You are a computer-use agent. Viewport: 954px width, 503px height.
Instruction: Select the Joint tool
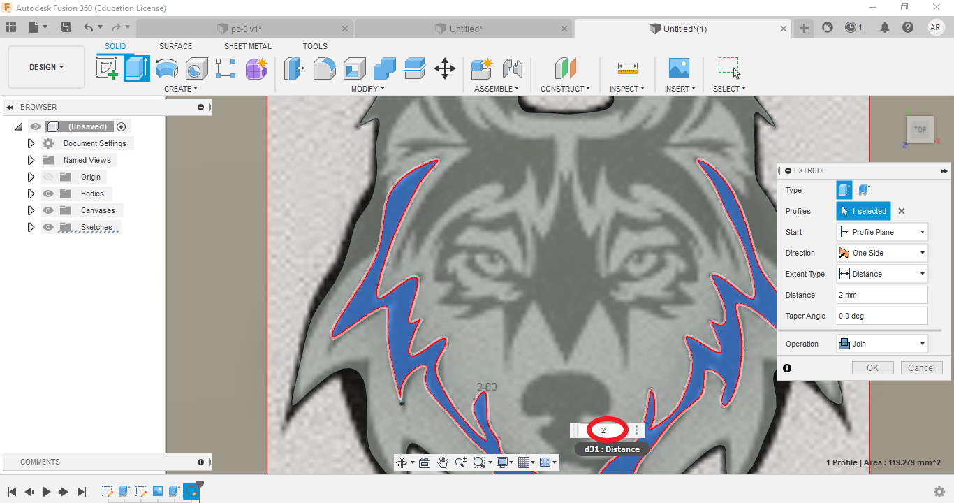click(x=513, y=68)
